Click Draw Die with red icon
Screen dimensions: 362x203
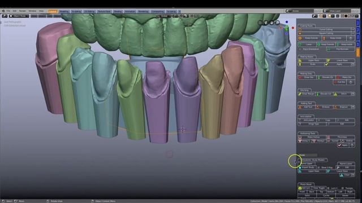(307, 77)
